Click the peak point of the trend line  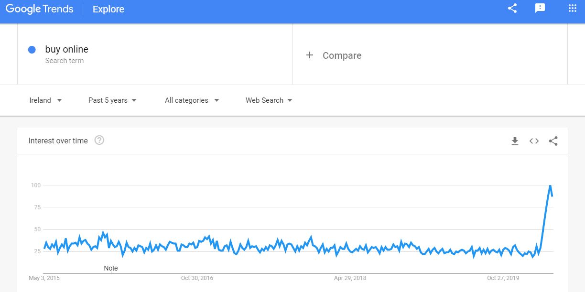tap(550, 185)
